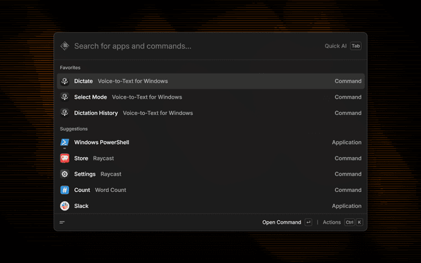The height and width of the screenshot is (263, 421).
Task: Click the Dictation History microphone icon
Action: tap(64, 113)
